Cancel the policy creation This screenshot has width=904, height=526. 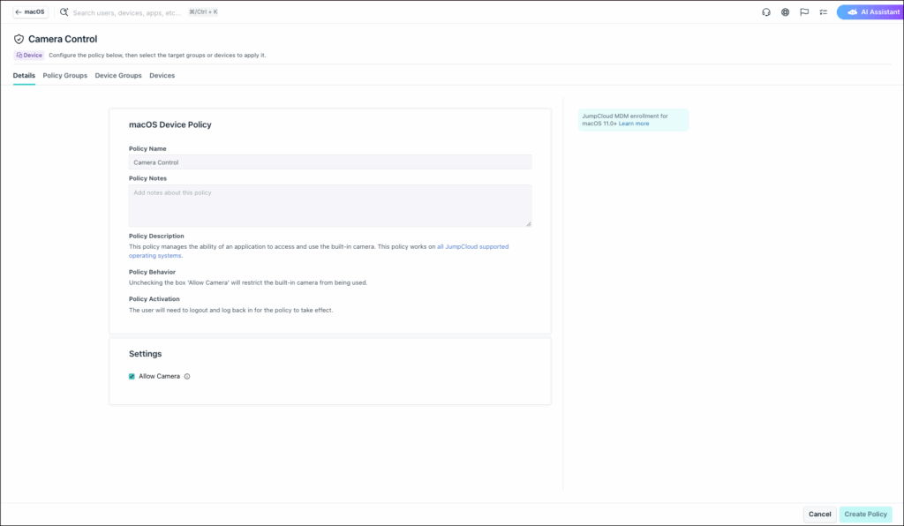[819, 514]
